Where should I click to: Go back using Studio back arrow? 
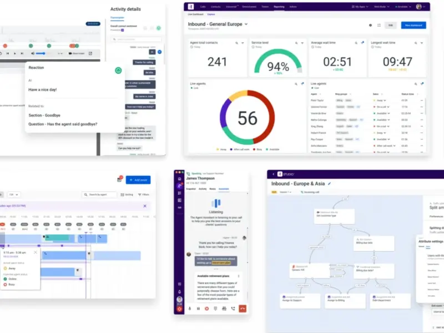pos(273,174)
